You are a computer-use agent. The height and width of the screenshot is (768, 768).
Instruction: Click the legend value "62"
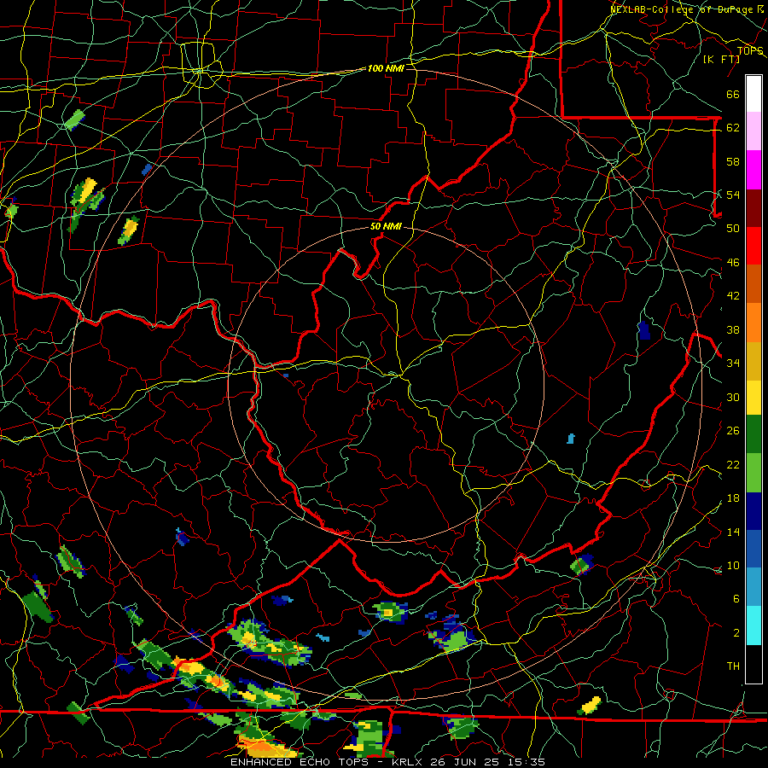pyautogui.click(x=733, y=128)
